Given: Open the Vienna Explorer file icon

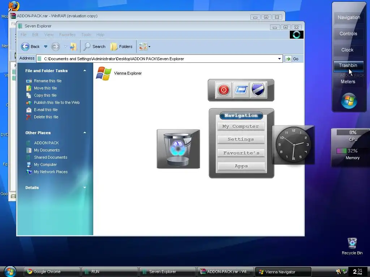Looking at the screenshot, I should (x=104, y=73).
